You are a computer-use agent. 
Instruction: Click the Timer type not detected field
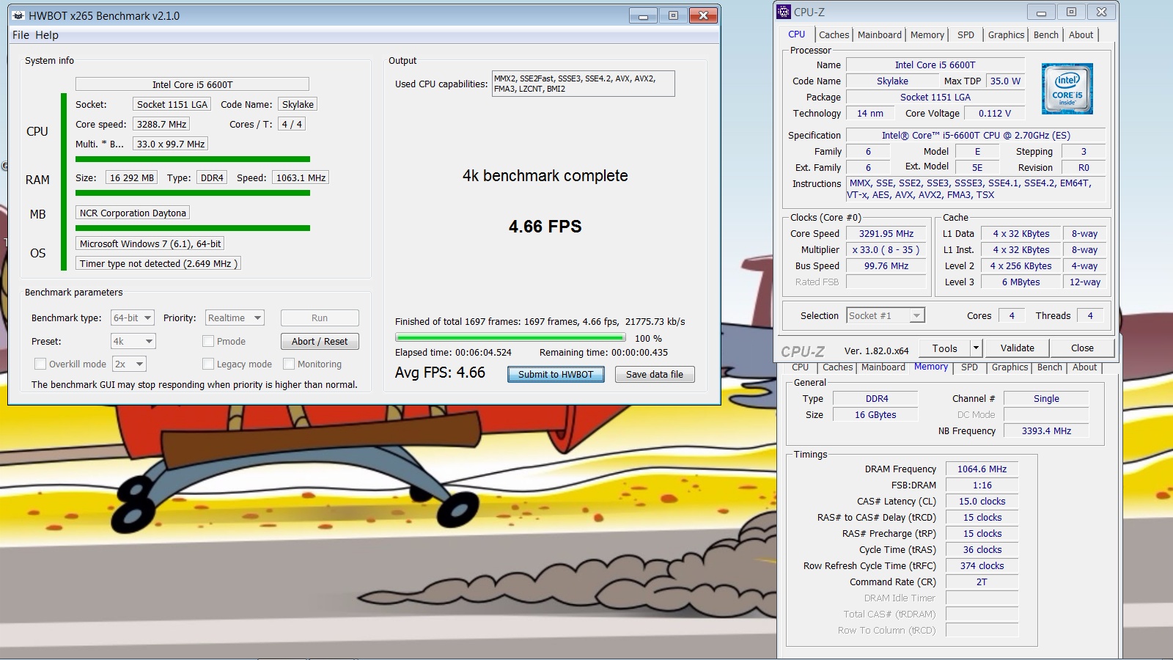coord(158,263)
